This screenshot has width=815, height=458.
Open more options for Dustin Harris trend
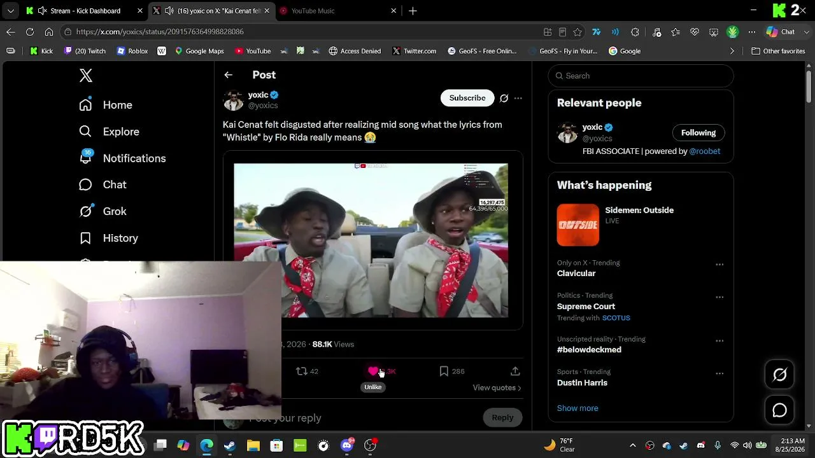coord(719,373)
